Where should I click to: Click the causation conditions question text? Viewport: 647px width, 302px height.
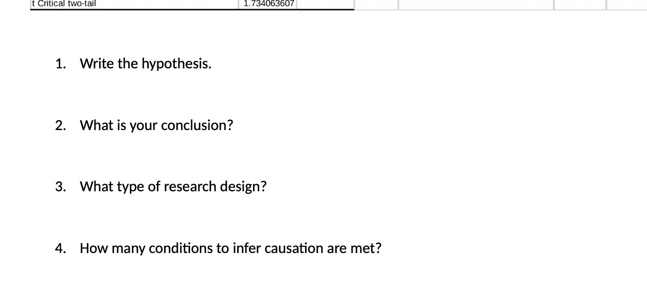[230, 248]
